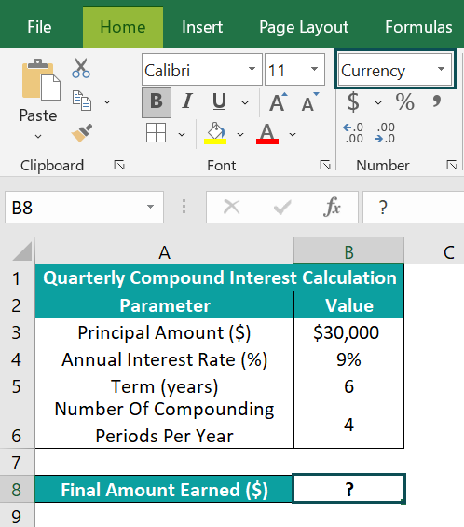The width and height of the screenshot is (464, 527).
Task: Select column B header
Action: [348, 251]
